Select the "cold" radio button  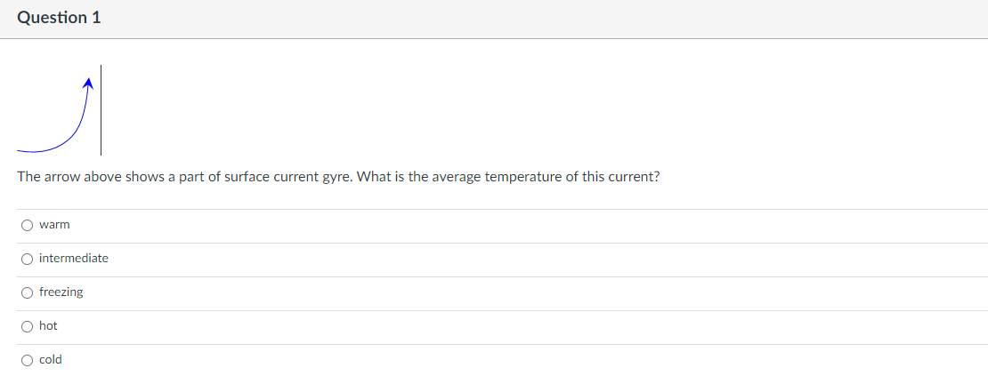27,361
